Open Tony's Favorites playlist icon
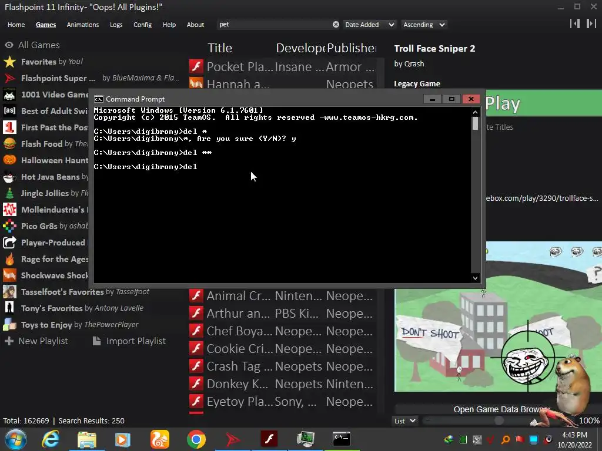602x451 pixels. tap(9, 308)
